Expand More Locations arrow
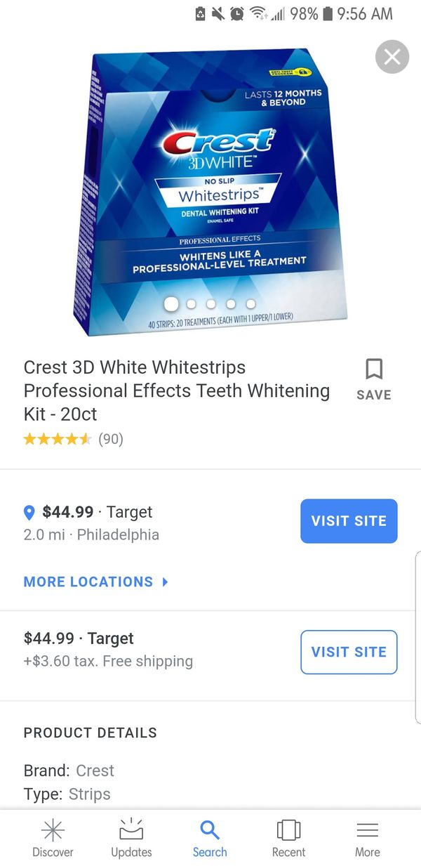Image resolution: width=421 pixels, height=866 pixels. (165, 582)
